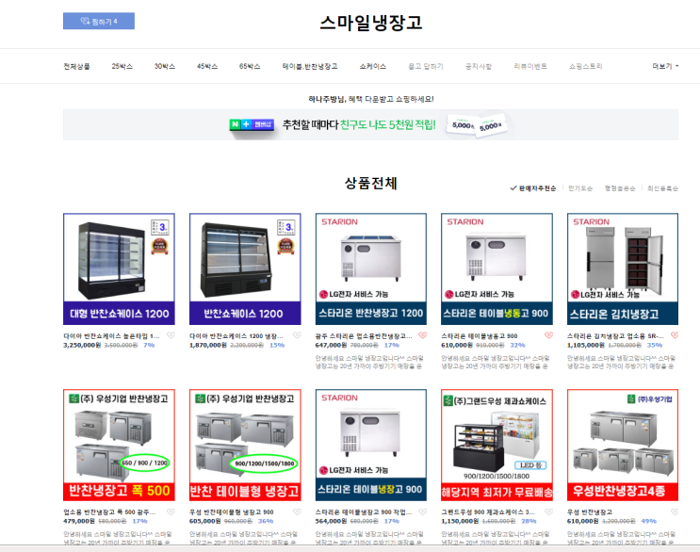Click the price 647,000원
The width and height of the screenshot is (700, 552).
(x=331, y=345)
